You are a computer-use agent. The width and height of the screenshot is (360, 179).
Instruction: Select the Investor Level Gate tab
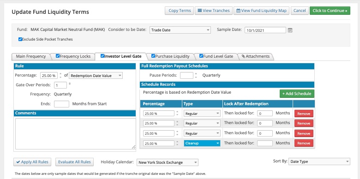pos(123,56)
